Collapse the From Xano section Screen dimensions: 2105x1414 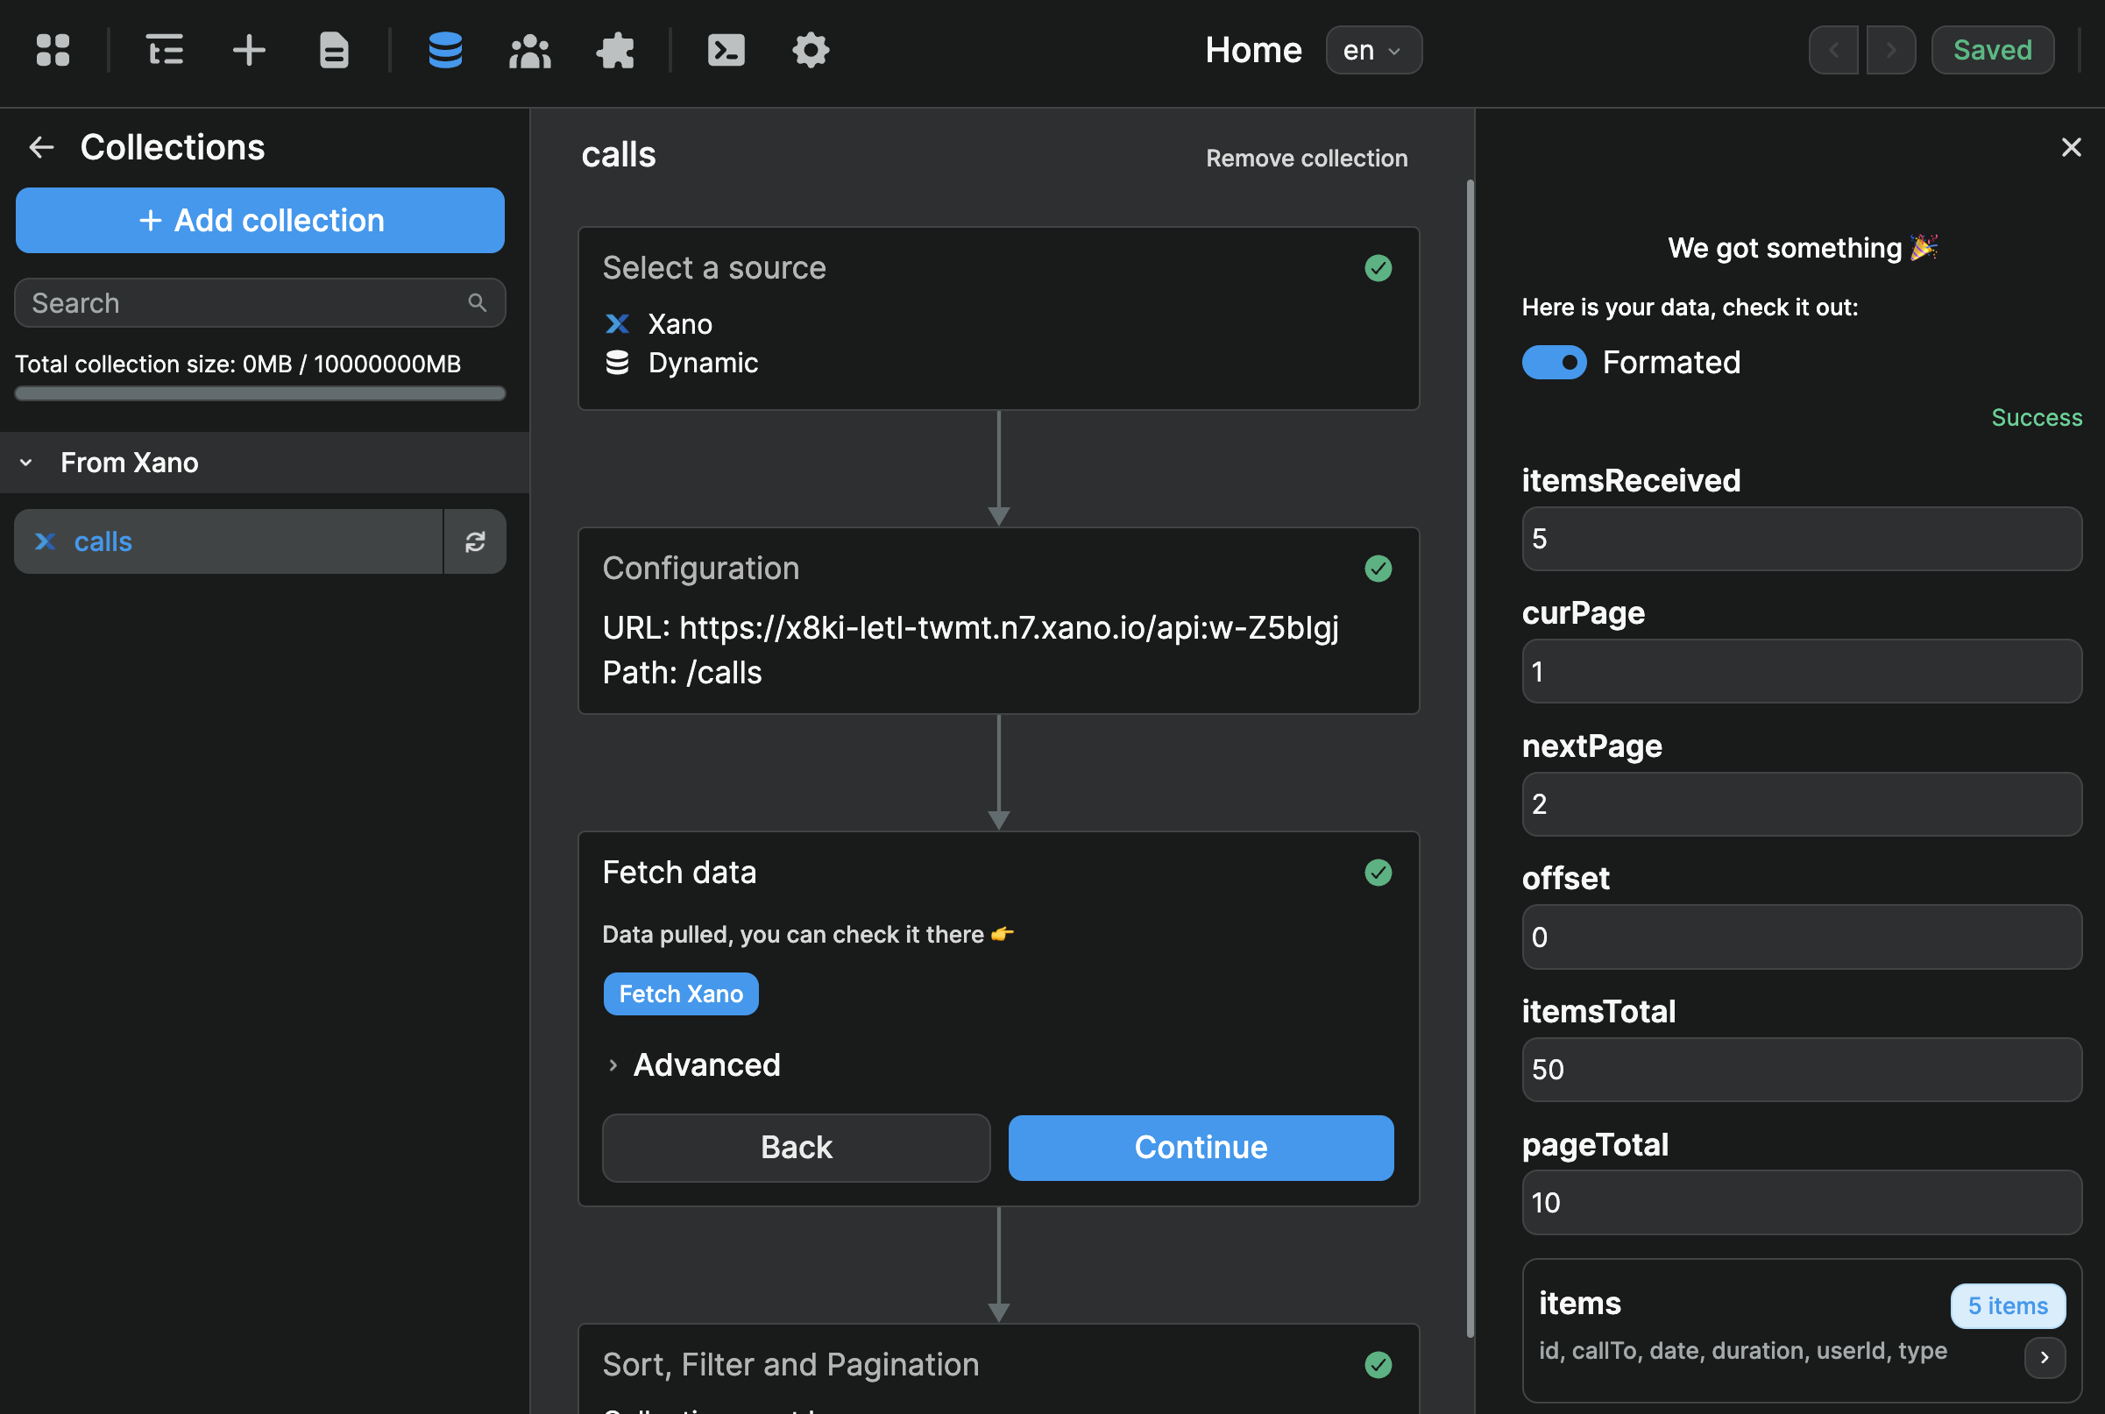[26, 463]
